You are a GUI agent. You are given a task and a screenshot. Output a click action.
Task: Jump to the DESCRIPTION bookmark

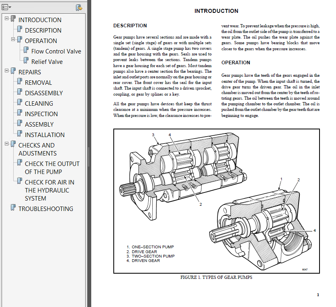[x=43, y=31]
